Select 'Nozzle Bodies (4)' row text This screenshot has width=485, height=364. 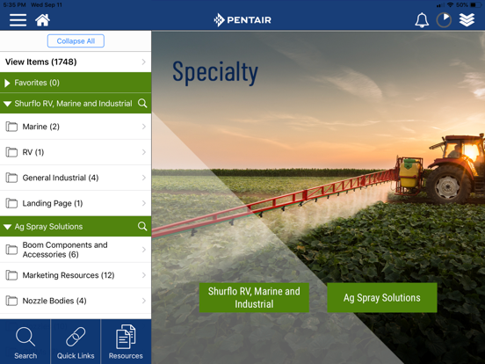point(54,301)
